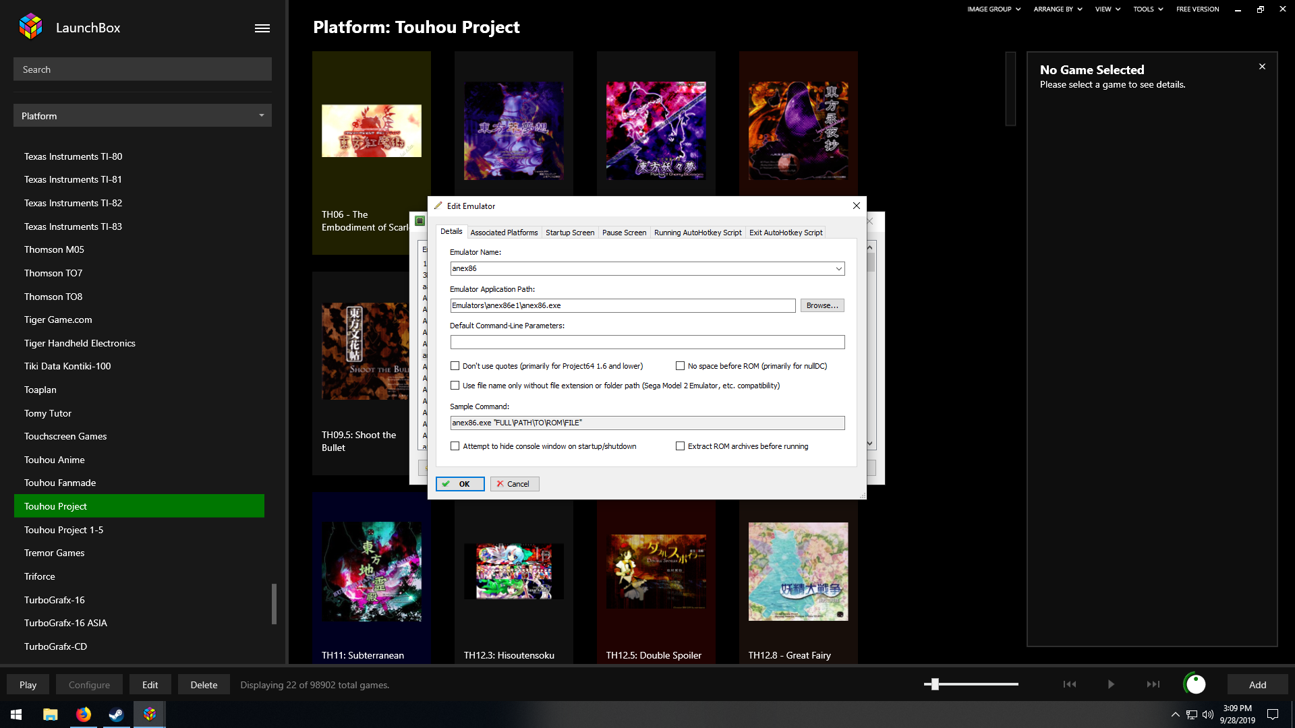
Task: Click the Edit button in bottom bar
Action: click(x=150, y=684)
